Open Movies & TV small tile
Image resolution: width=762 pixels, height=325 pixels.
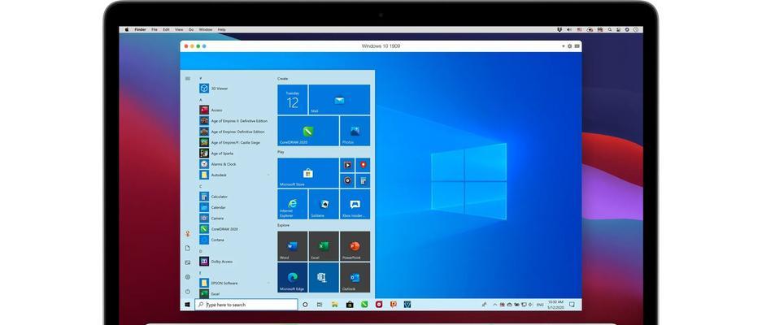pyautogui.click(x=347, y=165)
